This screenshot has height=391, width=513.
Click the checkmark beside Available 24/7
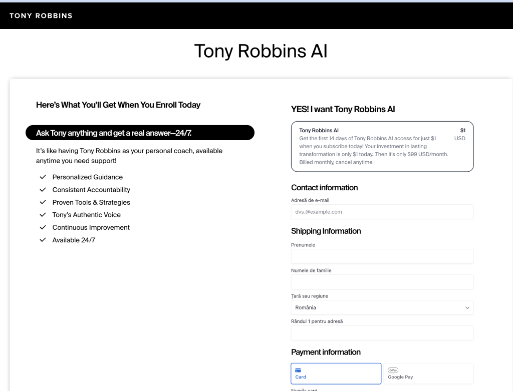tap(43, 240)
